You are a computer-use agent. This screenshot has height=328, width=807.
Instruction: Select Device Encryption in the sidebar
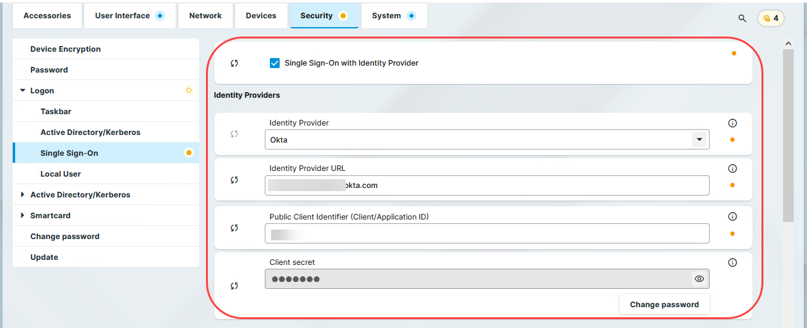point(66,49)
